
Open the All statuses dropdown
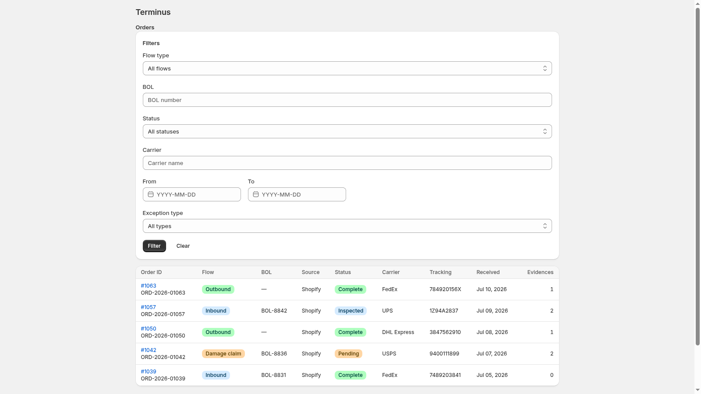tap(347, 131)
